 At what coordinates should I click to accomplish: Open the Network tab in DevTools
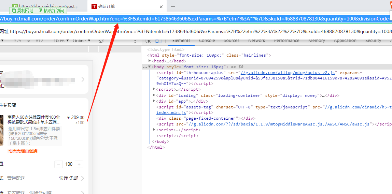tap(257, 41)
